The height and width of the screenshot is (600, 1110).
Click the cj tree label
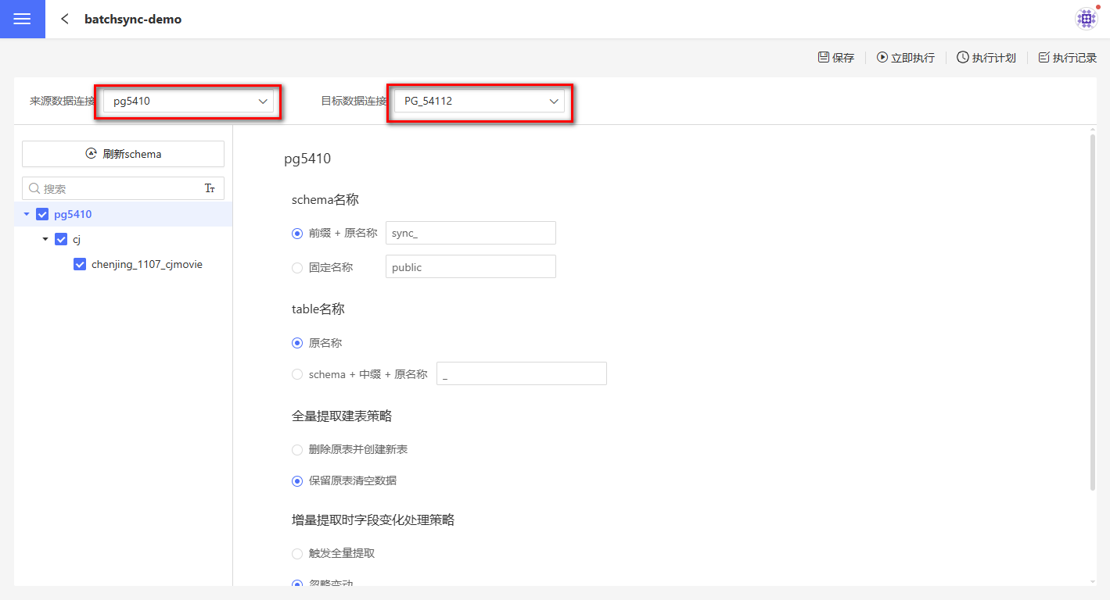77,239
